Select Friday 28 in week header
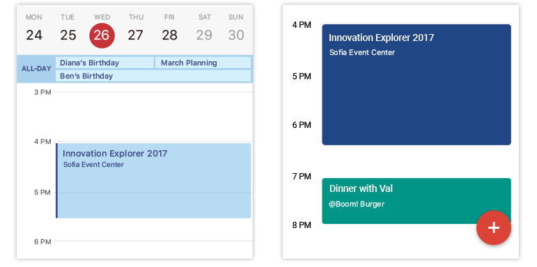Screen dimensions: 537x267 [x=169, y=29]
